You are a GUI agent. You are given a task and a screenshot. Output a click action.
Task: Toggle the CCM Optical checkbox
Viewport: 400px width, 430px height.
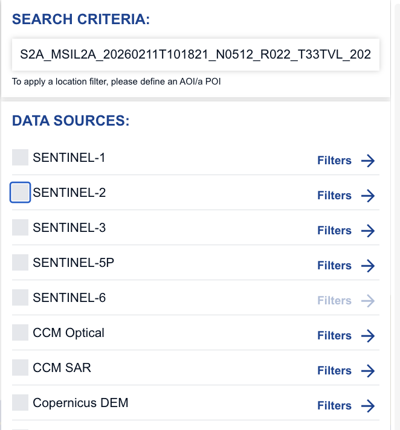click(21, 333)
